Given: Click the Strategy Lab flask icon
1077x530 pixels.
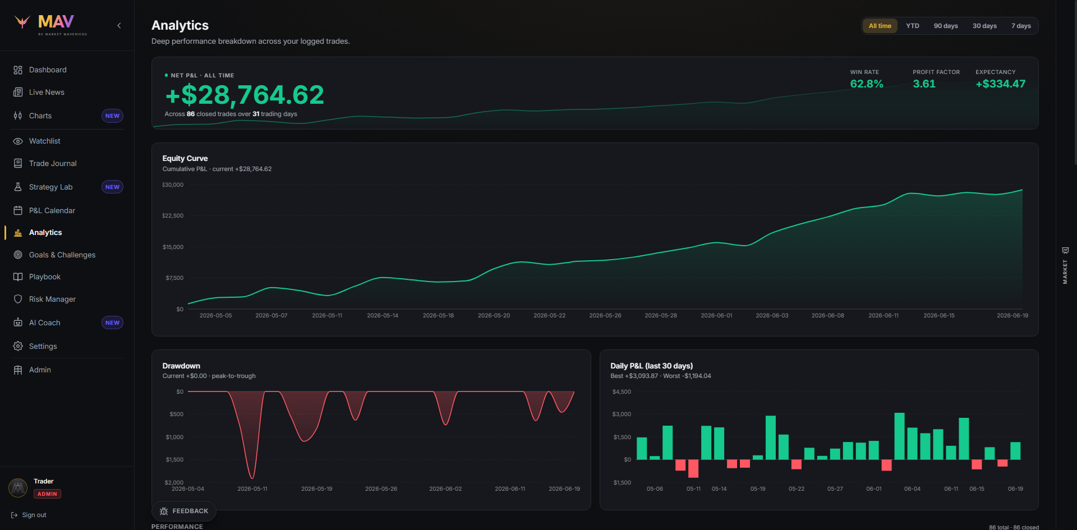Looking at the screenshot, I should click(18, 187).
